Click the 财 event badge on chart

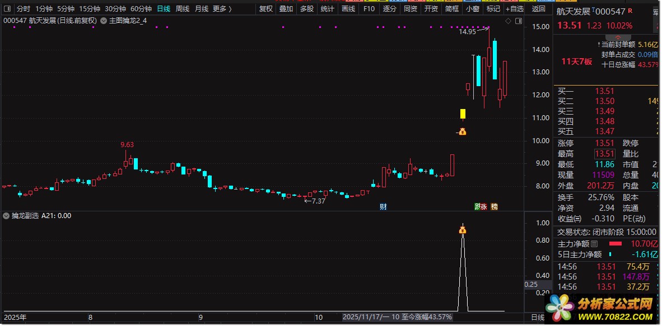(x=383, y=207)
